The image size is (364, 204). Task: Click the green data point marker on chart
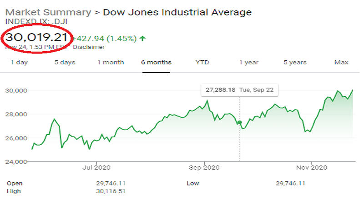240,122
